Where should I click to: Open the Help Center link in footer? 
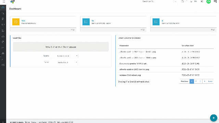tap(43, 122)
